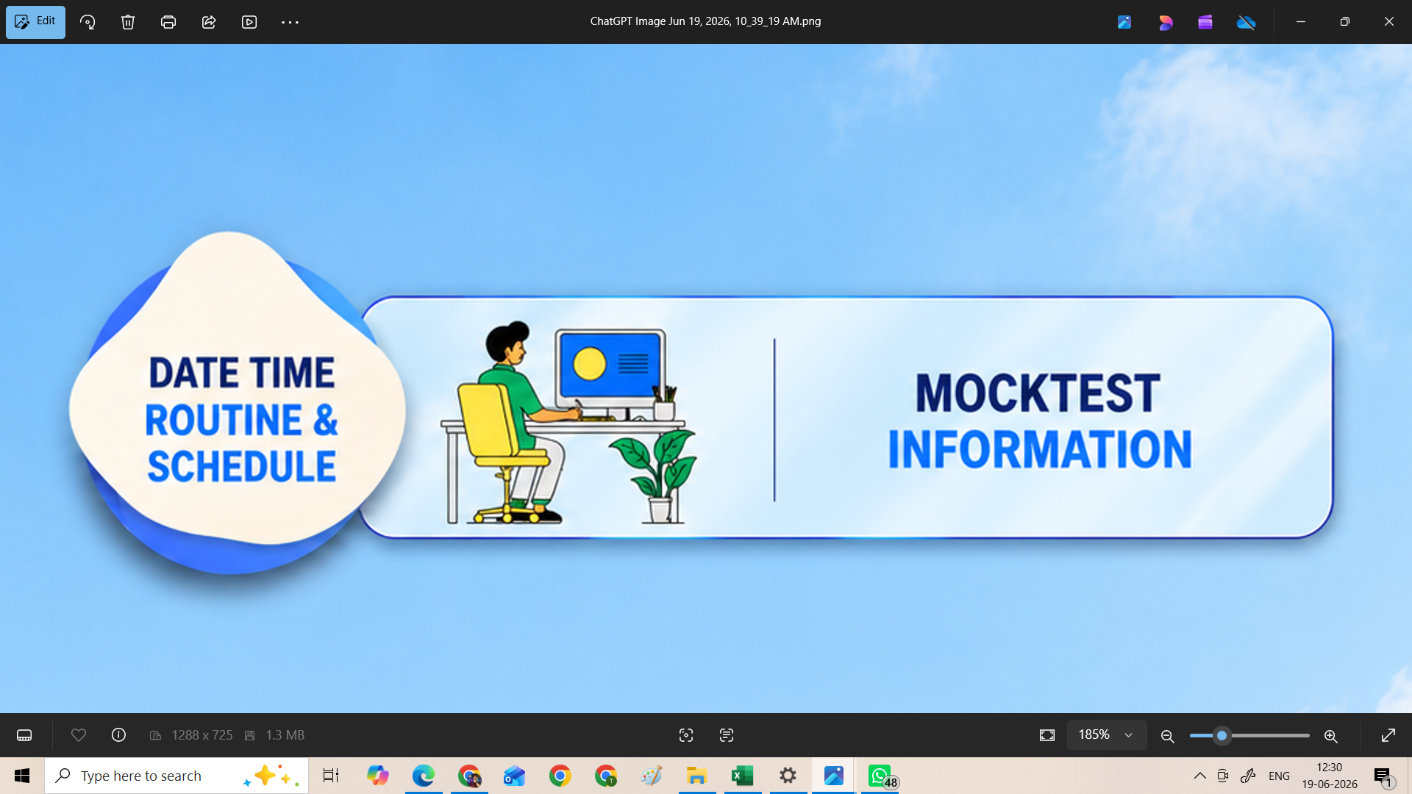Open Microsoft Edge from the taskbar
This screenshot has width=1412, height=794.
tap(424, 776)
